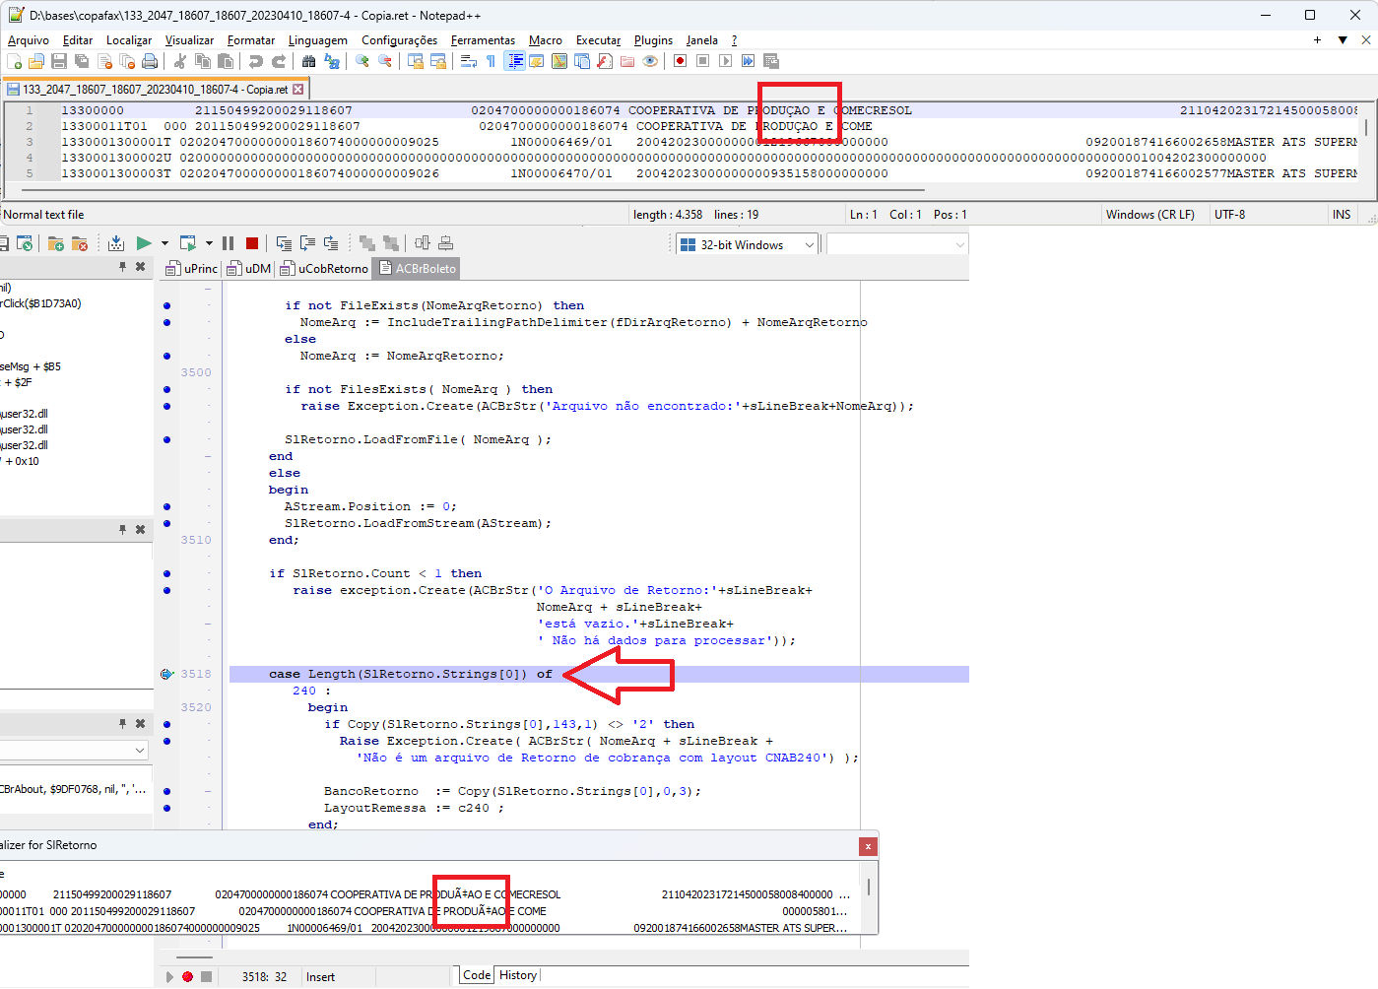Run macro multiple times in Notepad++

[x=749, y=61]
